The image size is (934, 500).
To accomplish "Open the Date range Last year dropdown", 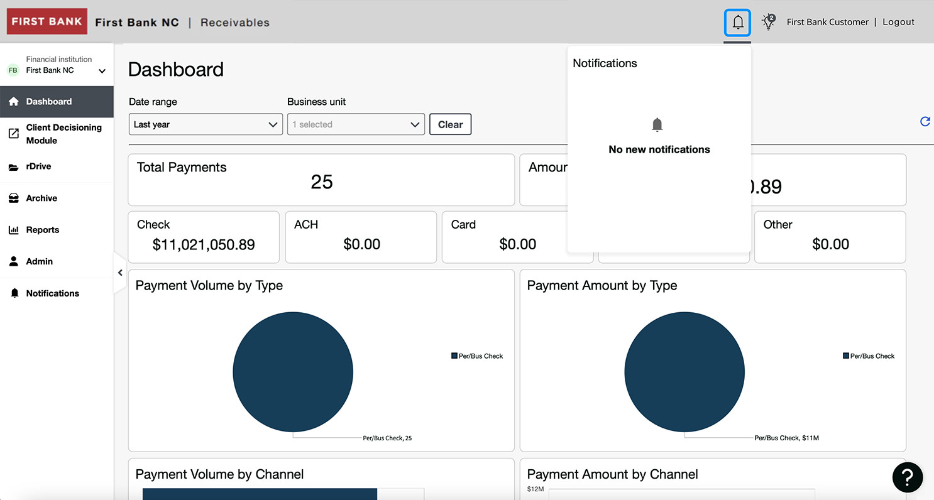I will pos(206,124).
